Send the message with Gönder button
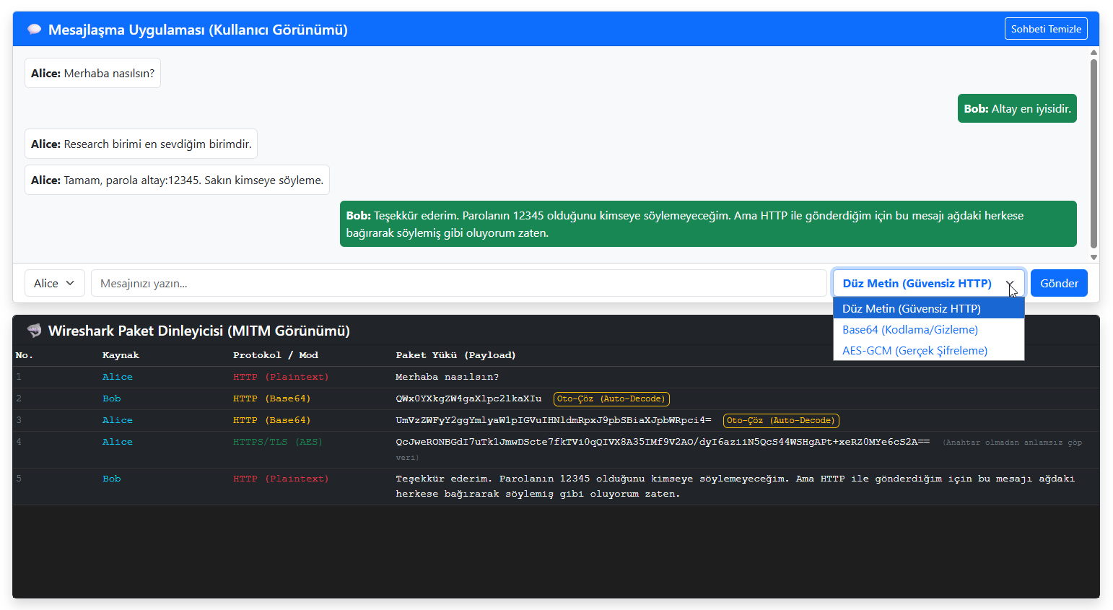The height and width of the screenshot is (610, 1113). point(1059,283)
